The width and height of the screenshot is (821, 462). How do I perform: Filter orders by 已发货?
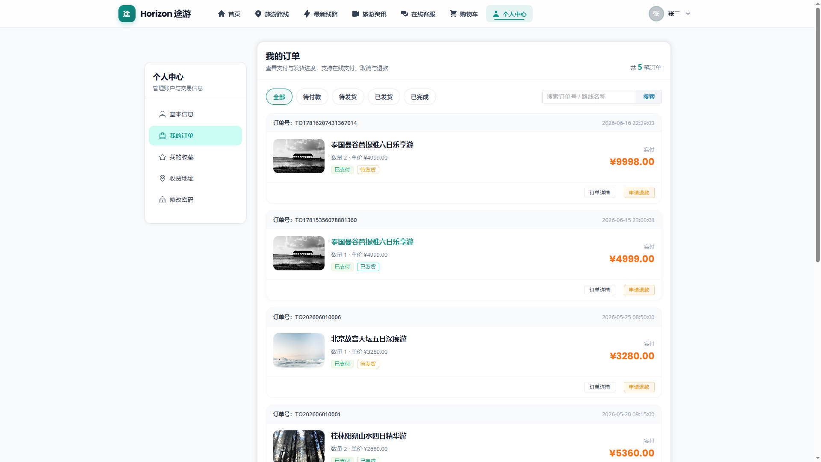coord(384,97)
